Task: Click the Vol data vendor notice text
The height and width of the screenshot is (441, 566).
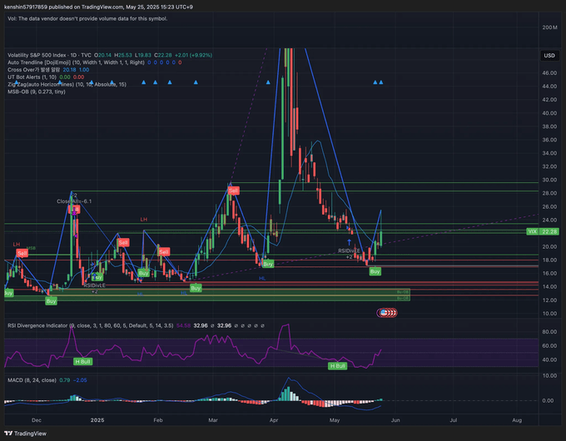Action: coord(87,18)
